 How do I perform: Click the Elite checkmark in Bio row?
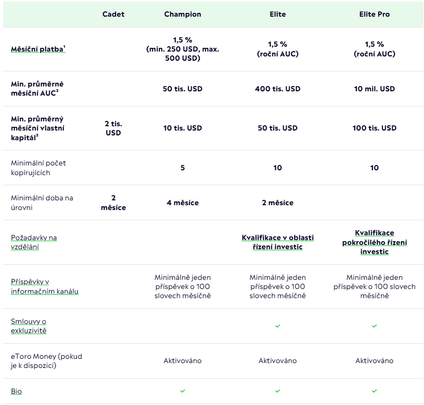(277, 391)
